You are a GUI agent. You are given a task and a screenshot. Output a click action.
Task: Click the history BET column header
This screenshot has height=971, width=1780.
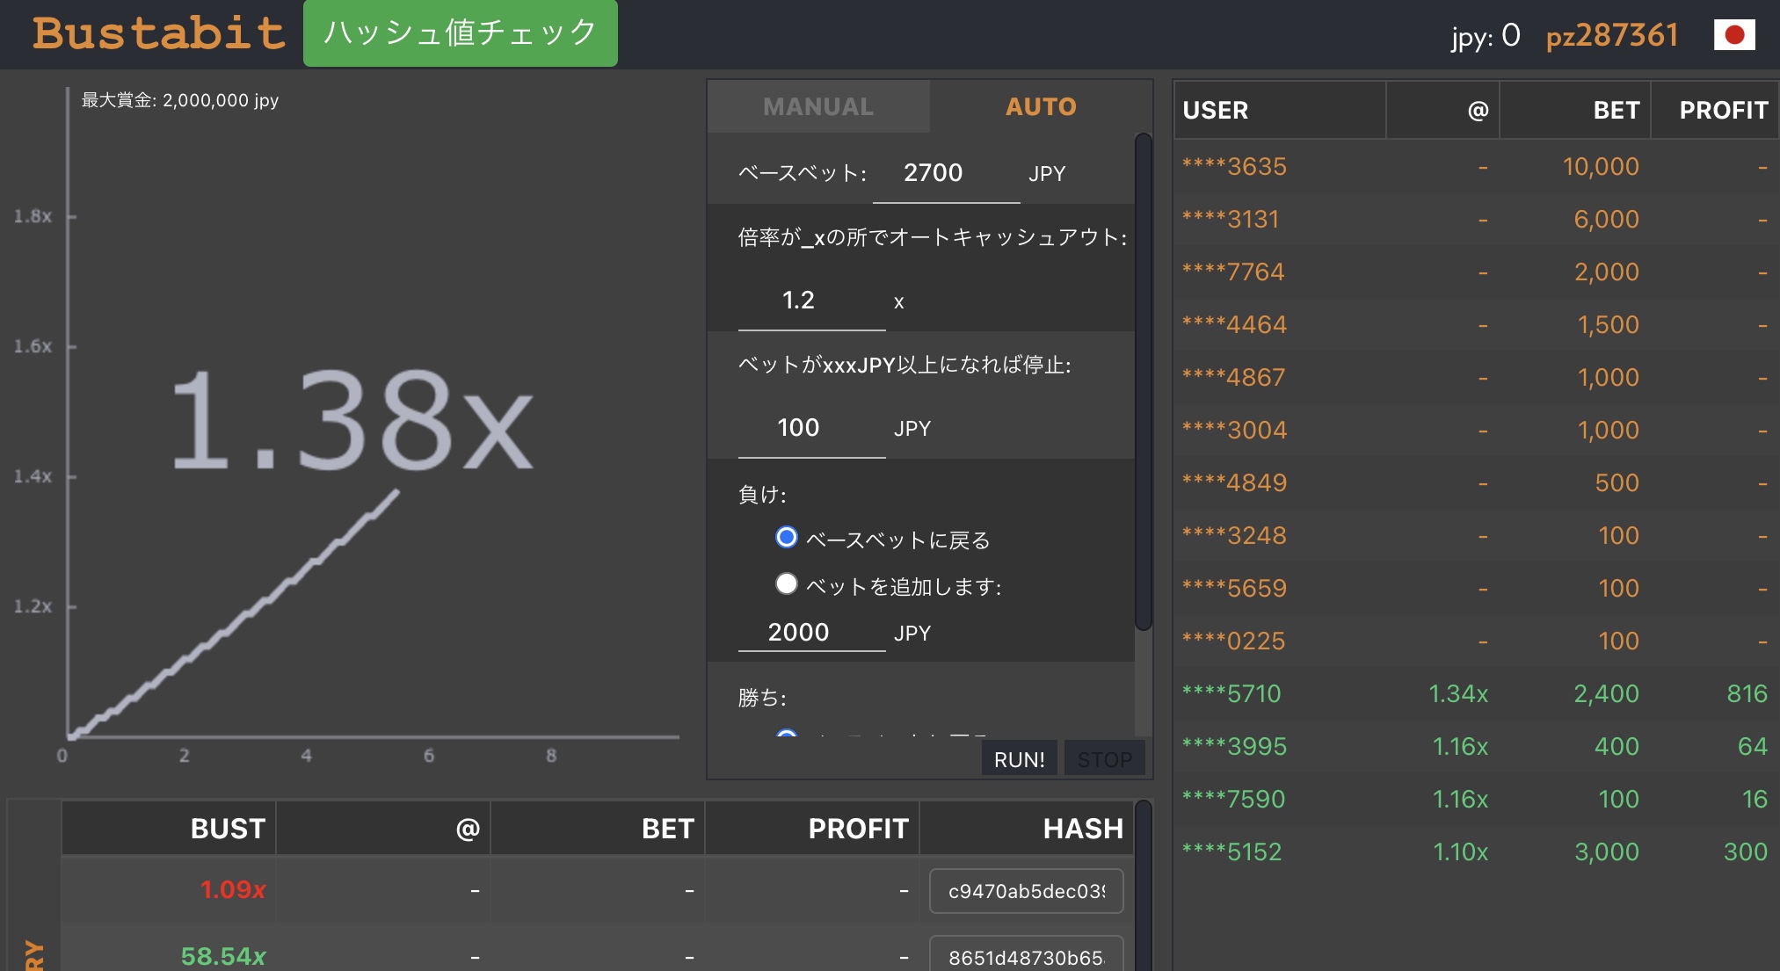[x=598, y=828]
